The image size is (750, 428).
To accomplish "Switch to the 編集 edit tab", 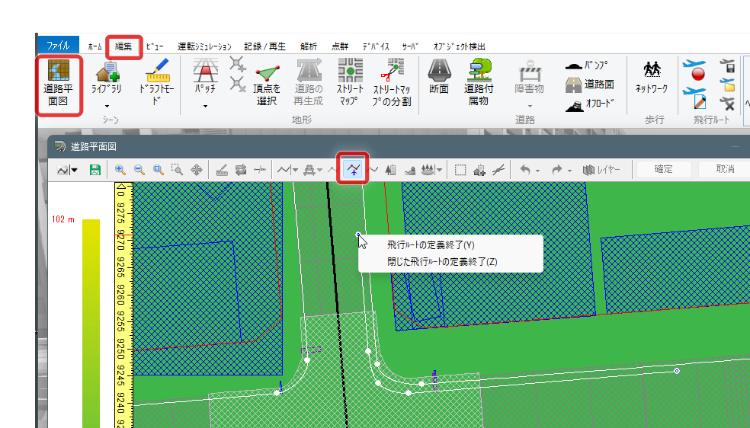I will point(123,46).
